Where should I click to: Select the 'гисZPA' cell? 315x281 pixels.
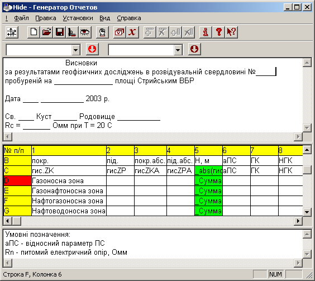tap(180, 170)
